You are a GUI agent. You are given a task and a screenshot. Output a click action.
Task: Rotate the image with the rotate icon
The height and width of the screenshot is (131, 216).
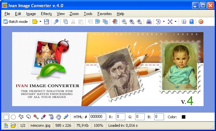(x=158, y=22)
